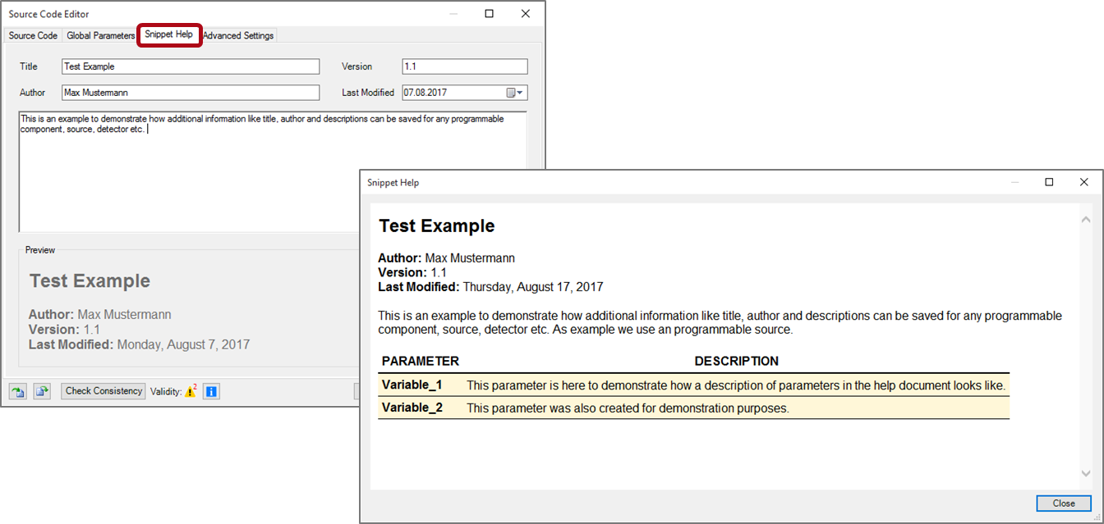Open the Last Modified calendar dropdown
The height and width of the screenshot is (524, 1104).
coord(515,93)
